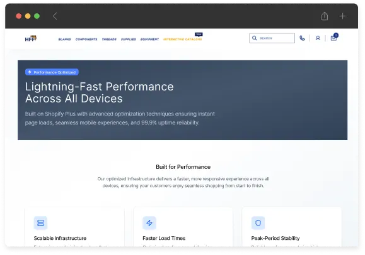Click the "Built on Shopify Plus" paragraph
The width and height of the screenshot is (365, 255).
click(120, 118)
